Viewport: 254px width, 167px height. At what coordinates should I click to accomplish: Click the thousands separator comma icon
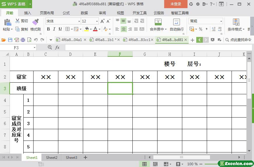[x=206, y=29]
